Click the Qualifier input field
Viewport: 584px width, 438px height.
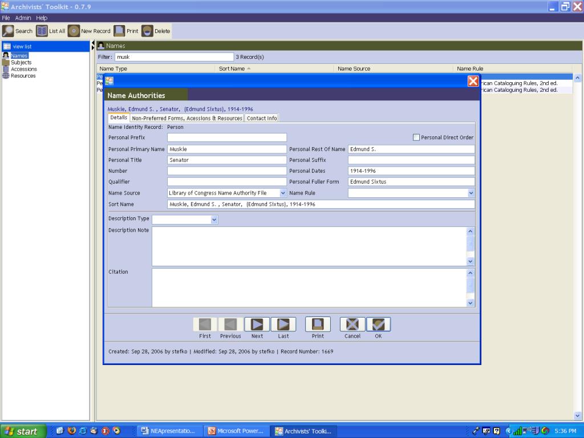click(227, 181)
